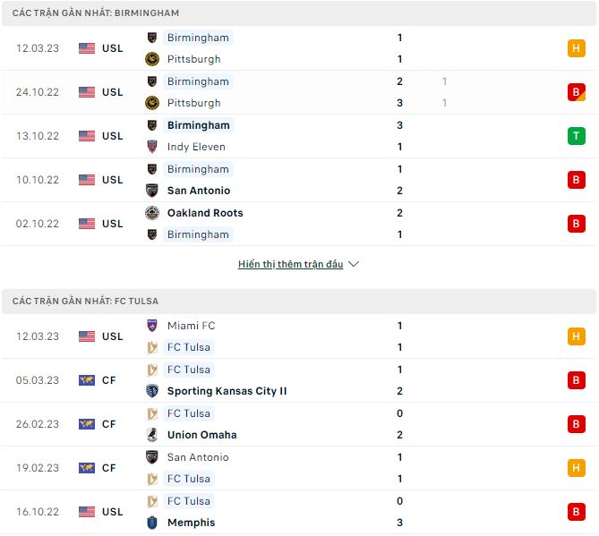599x536 pixels.
Task: Open the Pittsburgh team on 12.03.23 match
Action: coord(193,59)
